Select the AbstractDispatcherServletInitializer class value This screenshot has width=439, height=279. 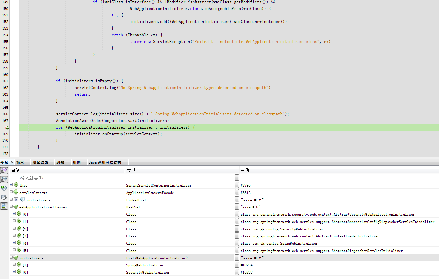pos(321,251)
